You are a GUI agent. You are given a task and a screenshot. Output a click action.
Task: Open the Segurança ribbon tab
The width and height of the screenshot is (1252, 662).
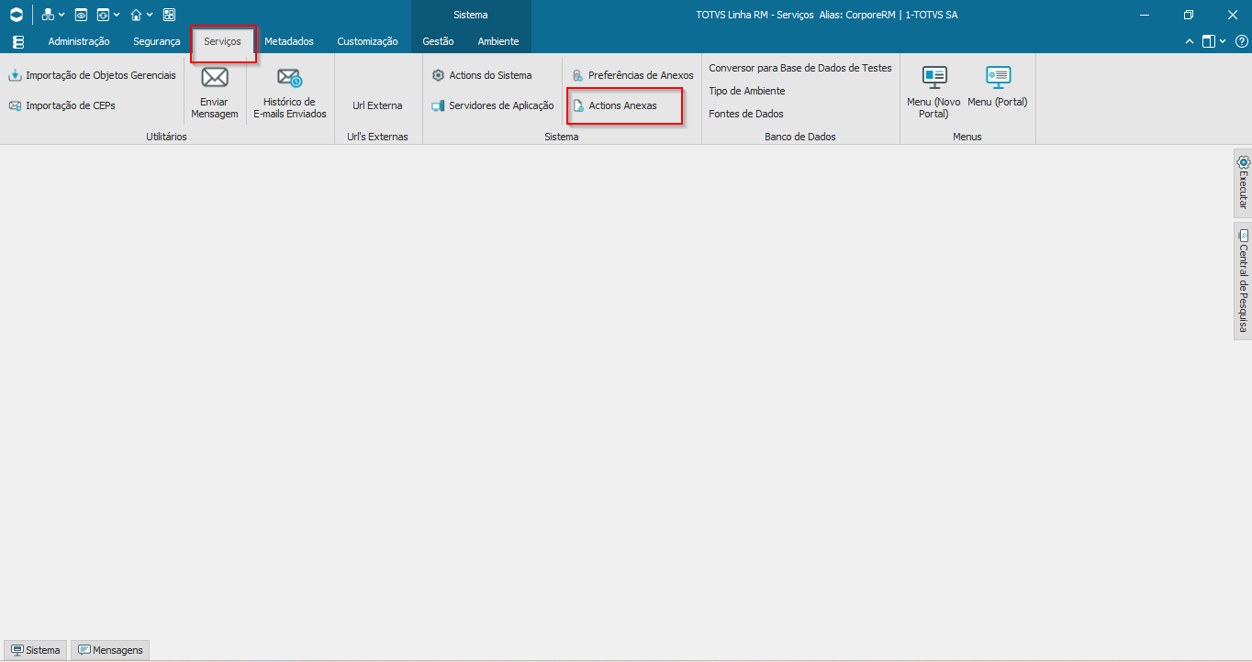[x=156, y=41]
